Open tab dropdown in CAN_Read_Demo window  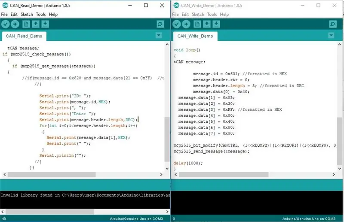coord(159,35)
